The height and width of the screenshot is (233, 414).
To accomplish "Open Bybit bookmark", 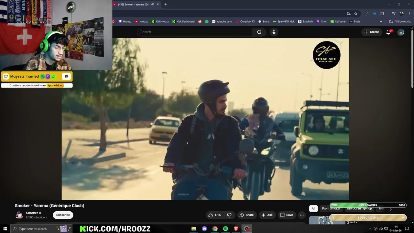I will click(355, 22).
